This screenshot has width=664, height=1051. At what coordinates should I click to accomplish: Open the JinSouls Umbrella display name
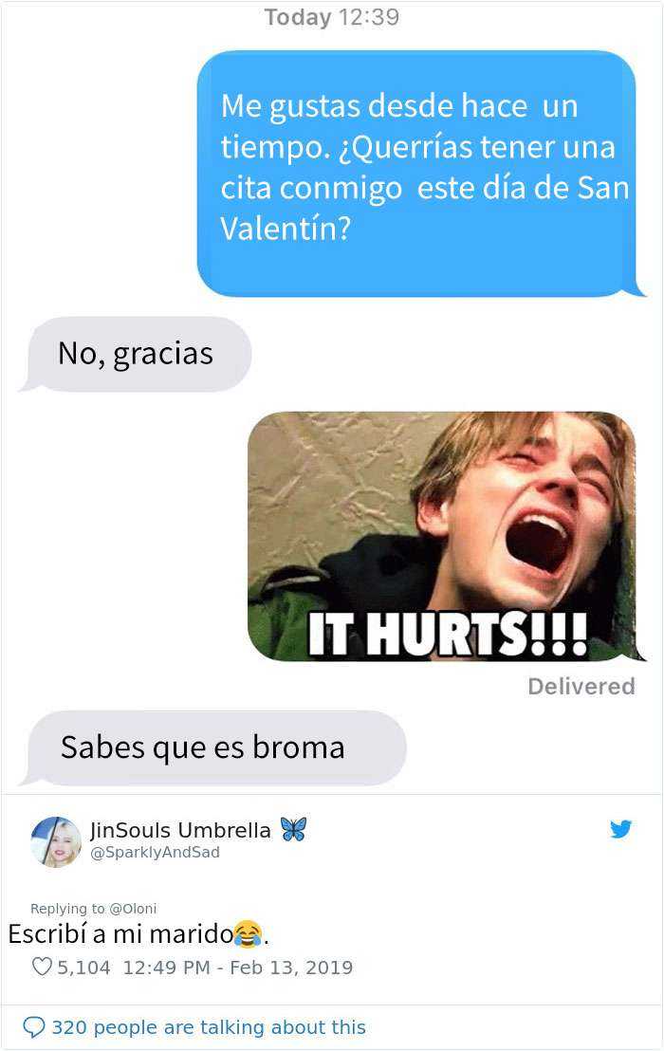[x=180, y=830]
